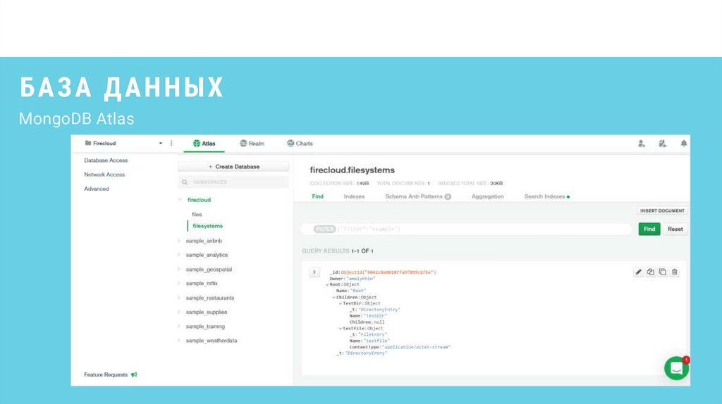Open the chat support bubble
This screenshot has width=722, height=404.
point(676,368)
